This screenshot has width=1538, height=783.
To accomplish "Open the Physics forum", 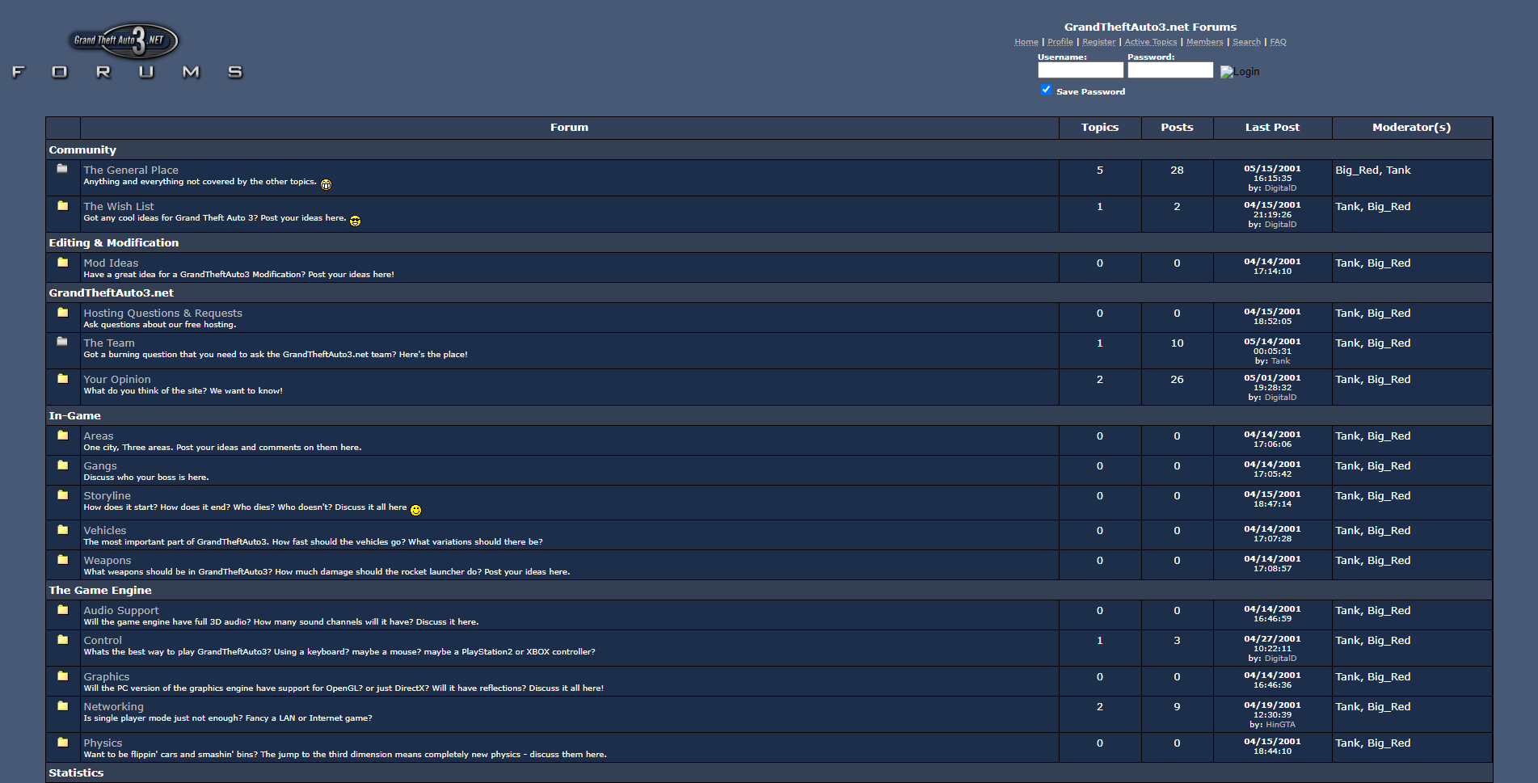I will (103, 743).
